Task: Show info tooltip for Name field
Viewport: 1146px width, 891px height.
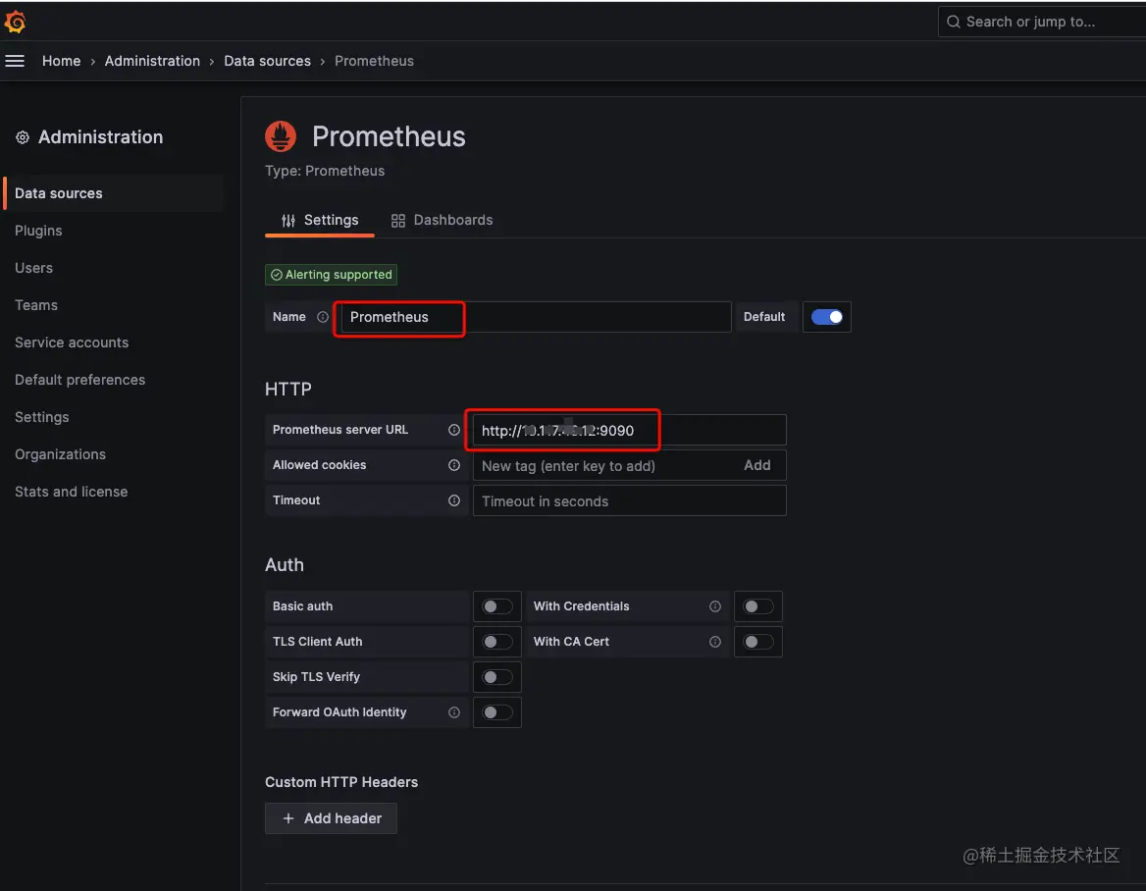Action: [x=323, y=317]
